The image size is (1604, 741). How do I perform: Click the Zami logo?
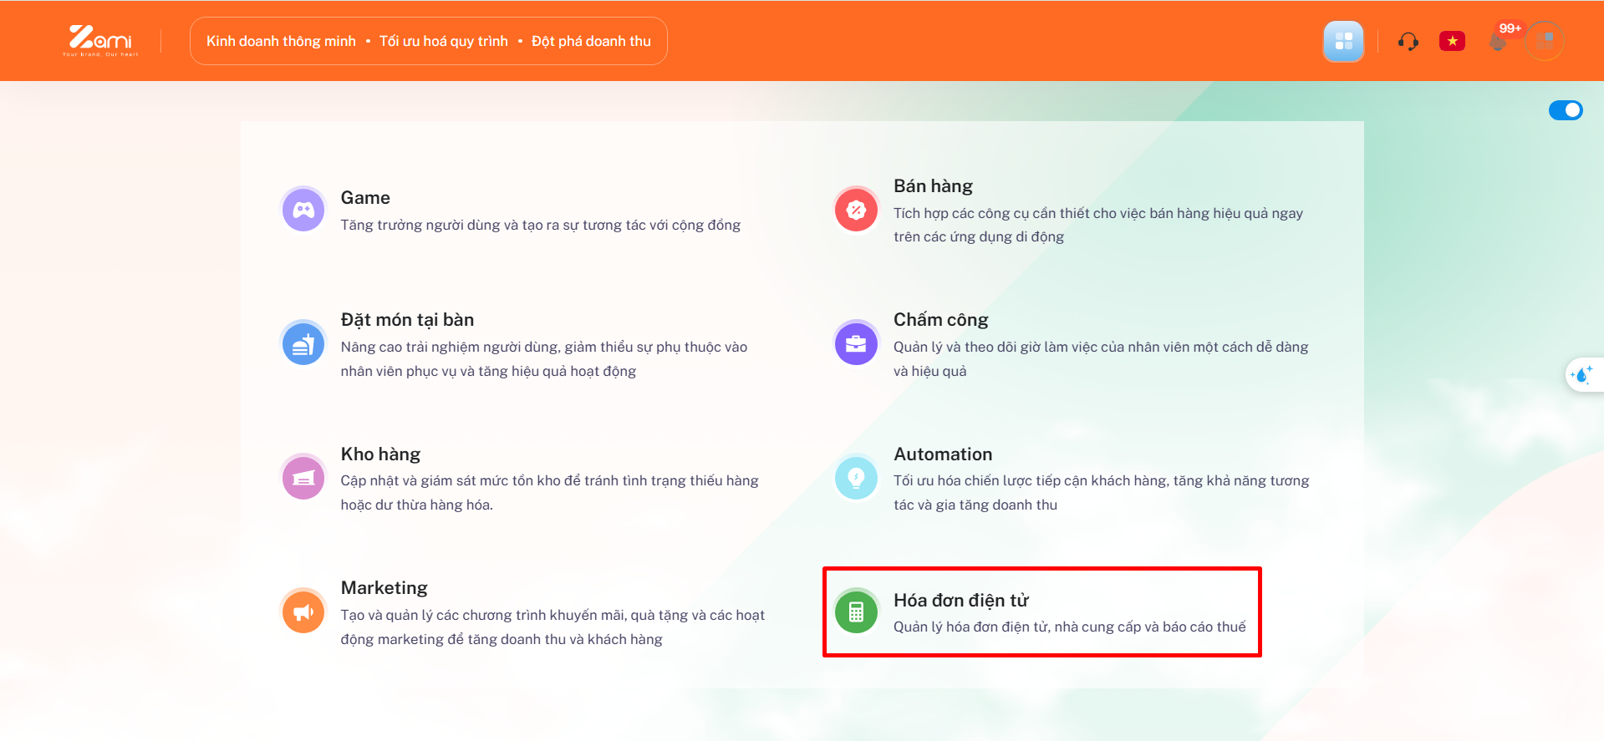(x=100, y=40)
